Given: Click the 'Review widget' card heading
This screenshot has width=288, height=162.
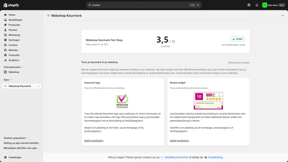Looking at the screenshot, I should click(177, 83).
